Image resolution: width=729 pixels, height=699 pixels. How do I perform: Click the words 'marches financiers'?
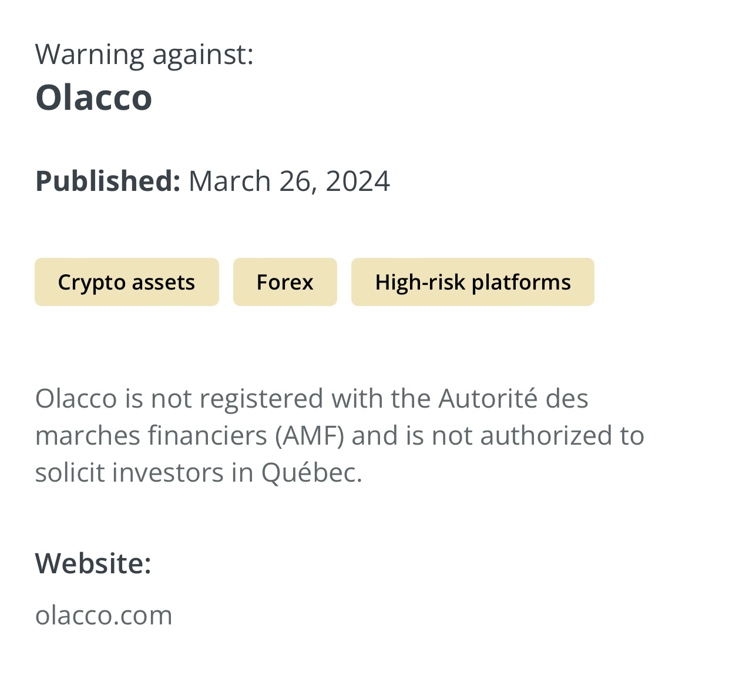click(151, 436)
